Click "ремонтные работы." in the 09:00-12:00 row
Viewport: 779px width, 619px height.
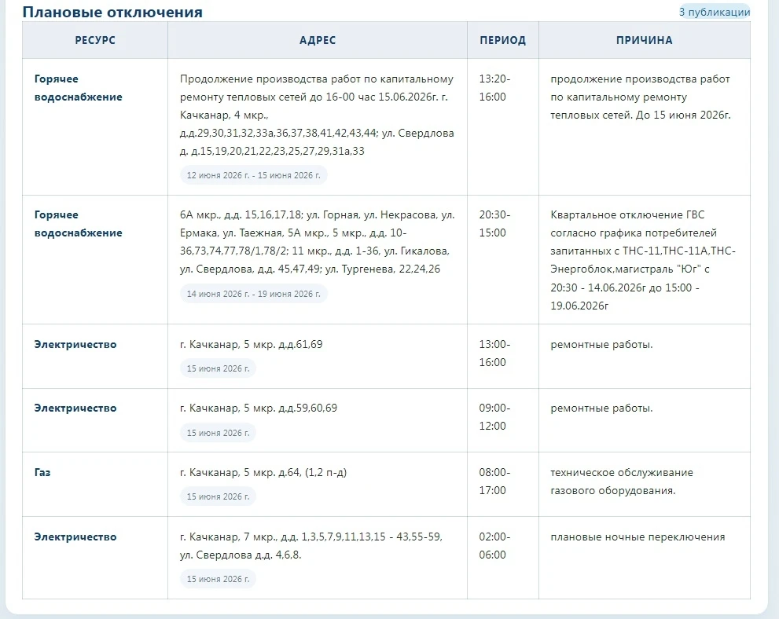pos(601,408)
